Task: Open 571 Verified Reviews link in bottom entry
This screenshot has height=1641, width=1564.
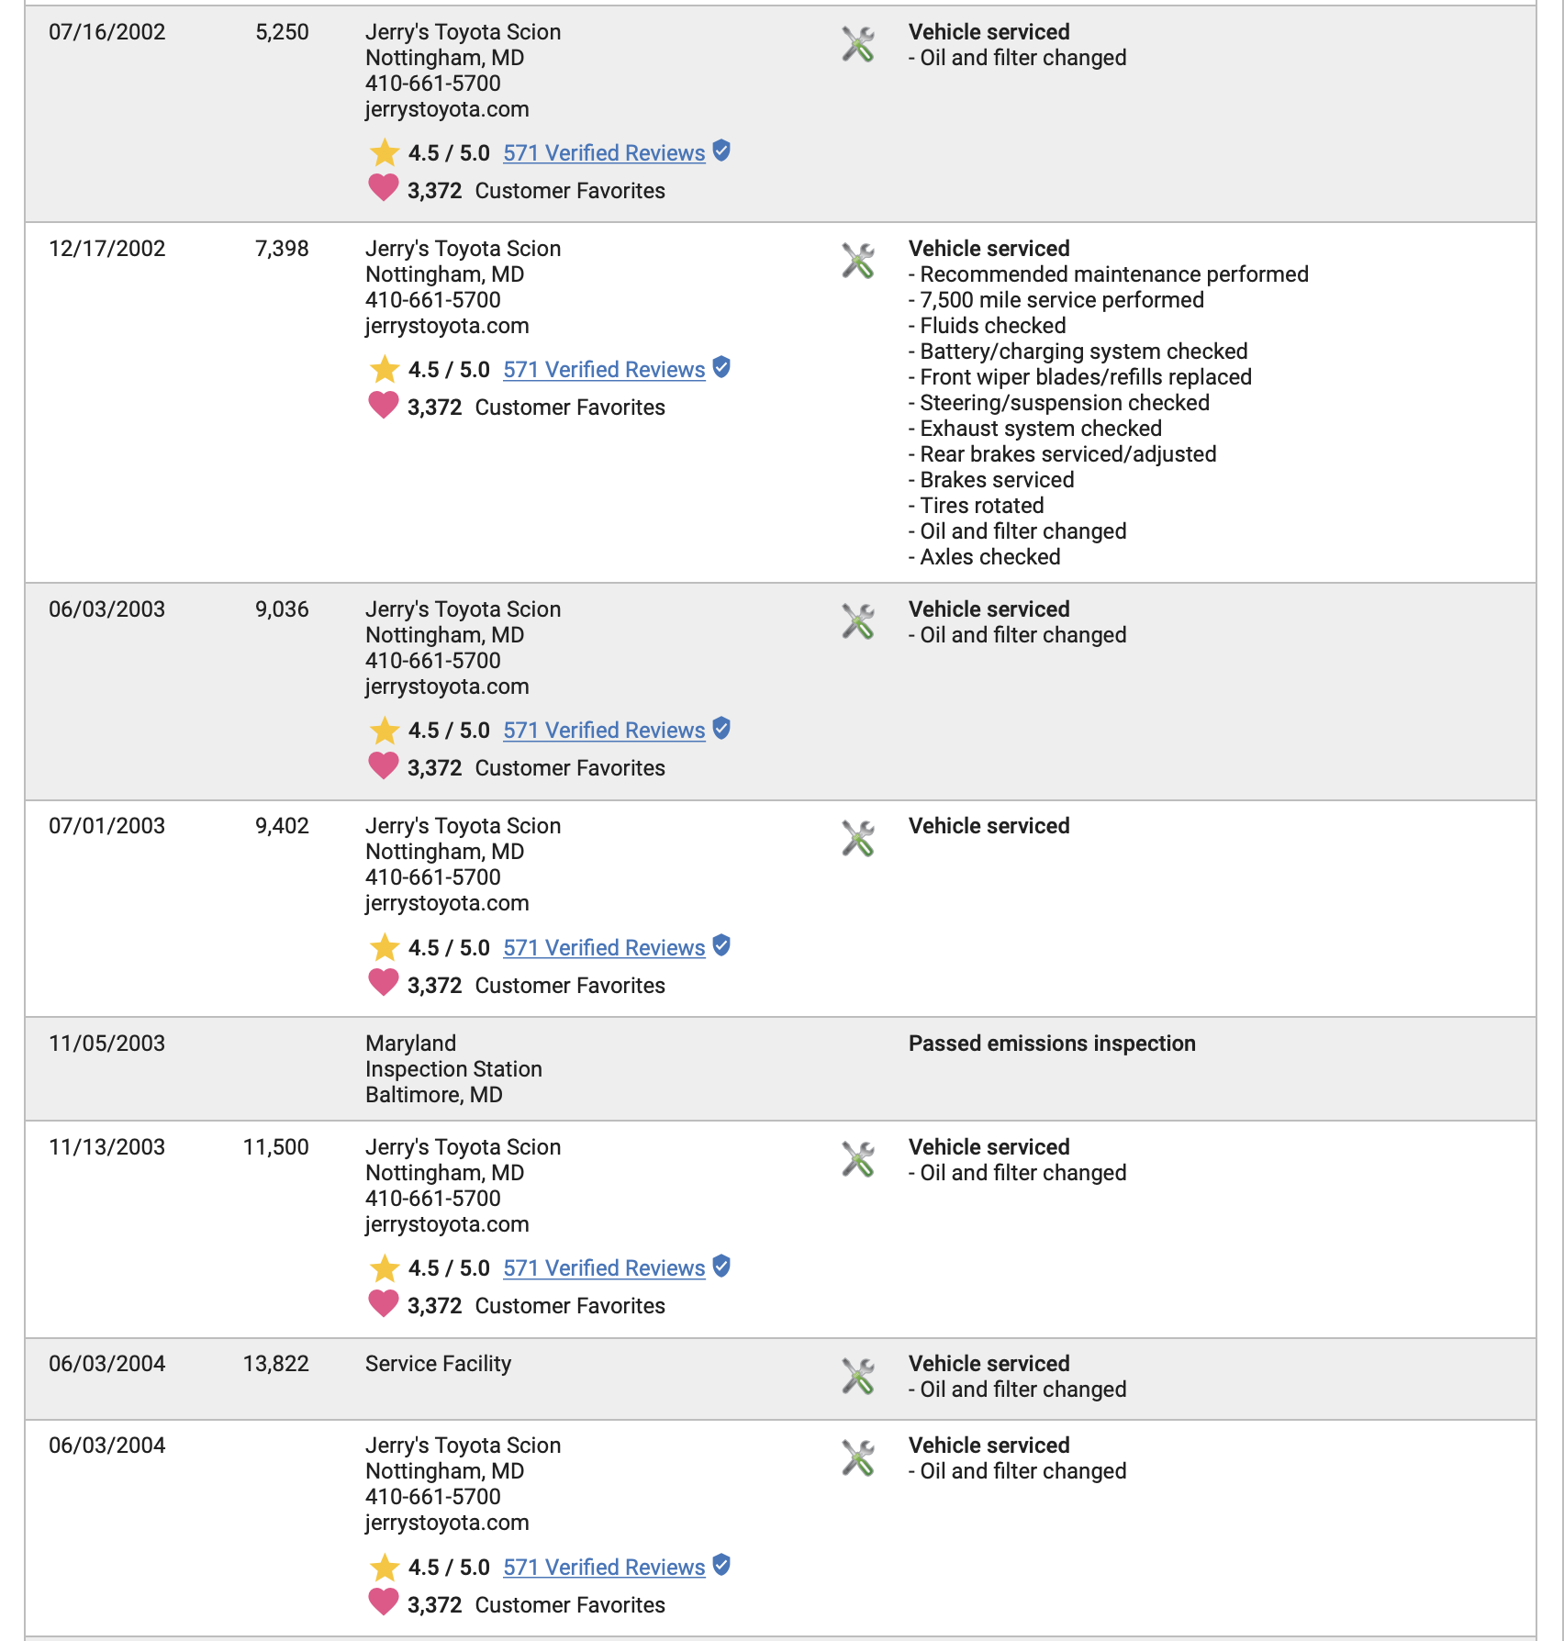Action: tap(604, 1568)
